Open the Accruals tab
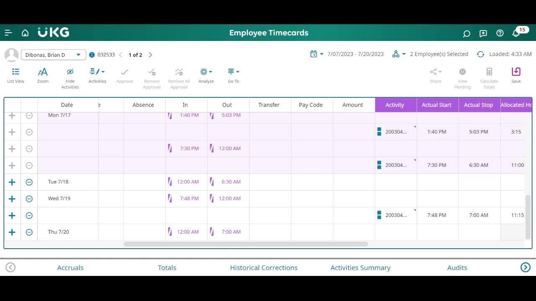This screenshot has height=301, width=536. coord(70,268)
